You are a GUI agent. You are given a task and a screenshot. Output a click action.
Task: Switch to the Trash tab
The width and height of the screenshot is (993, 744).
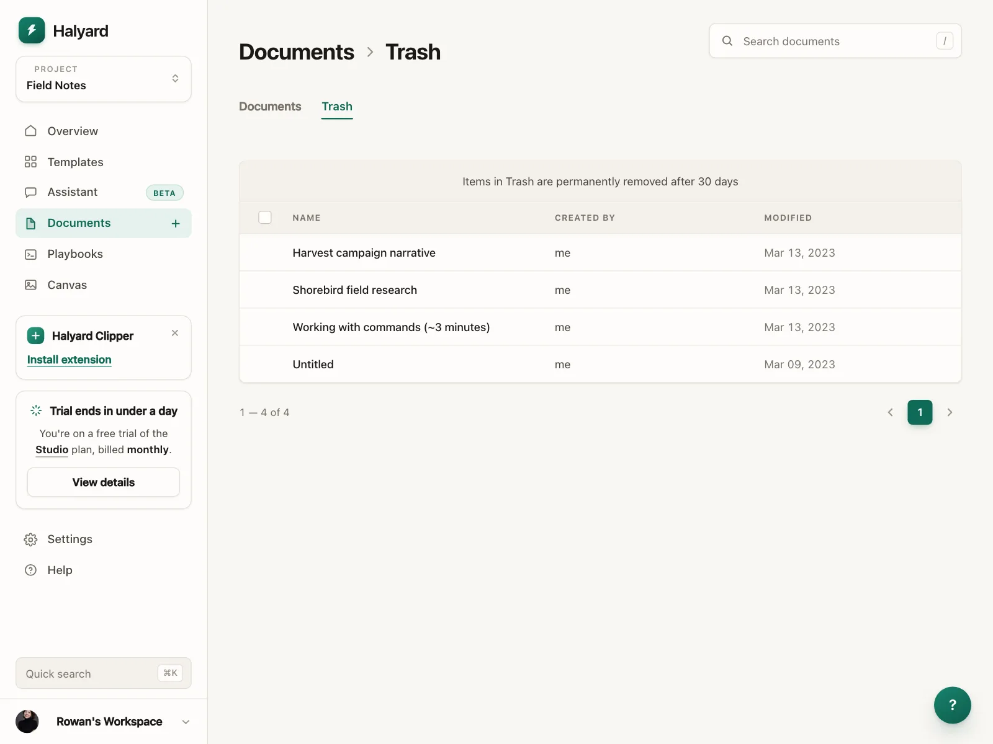click(x=337, y=107)
